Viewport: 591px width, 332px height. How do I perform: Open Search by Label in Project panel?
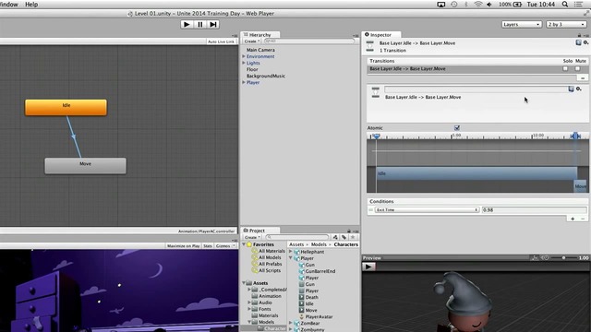point(344,237)
